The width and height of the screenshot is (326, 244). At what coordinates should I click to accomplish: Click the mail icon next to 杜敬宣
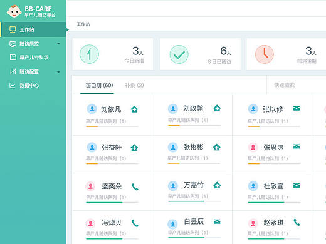tap(297, 185)
